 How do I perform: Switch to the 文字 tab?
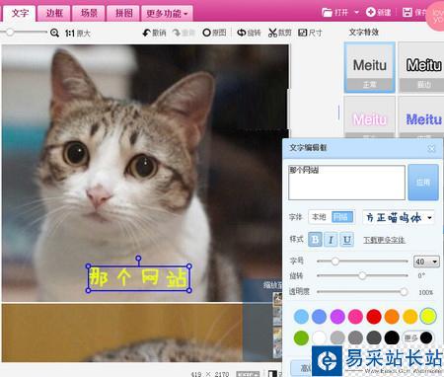click(x=20, y=13)
